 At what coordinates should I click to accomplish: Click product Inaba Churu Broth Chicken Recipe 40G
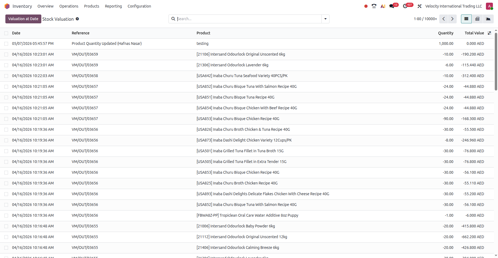point(237,183)
